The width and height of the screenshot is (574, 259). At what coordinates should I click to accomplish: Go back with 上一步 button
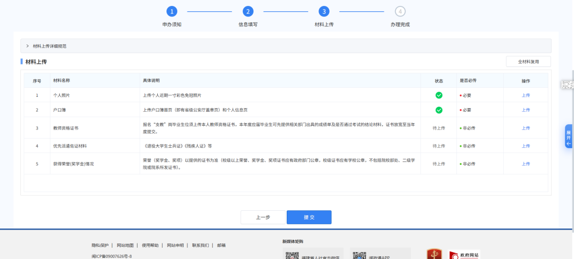[263, 217]
